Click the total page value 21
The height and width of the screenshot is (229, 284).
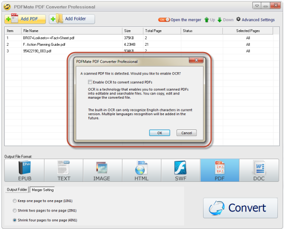tap(147, 44)
